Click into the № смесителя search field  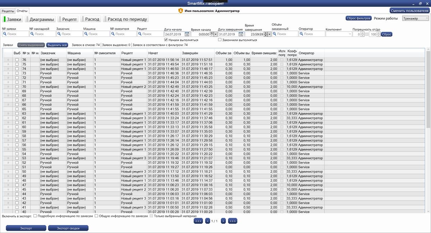(x=123, y=34)
